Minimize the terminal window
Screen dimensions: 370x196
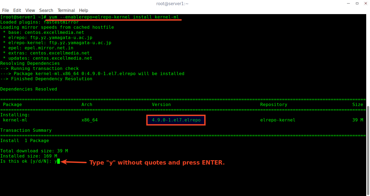348,4
